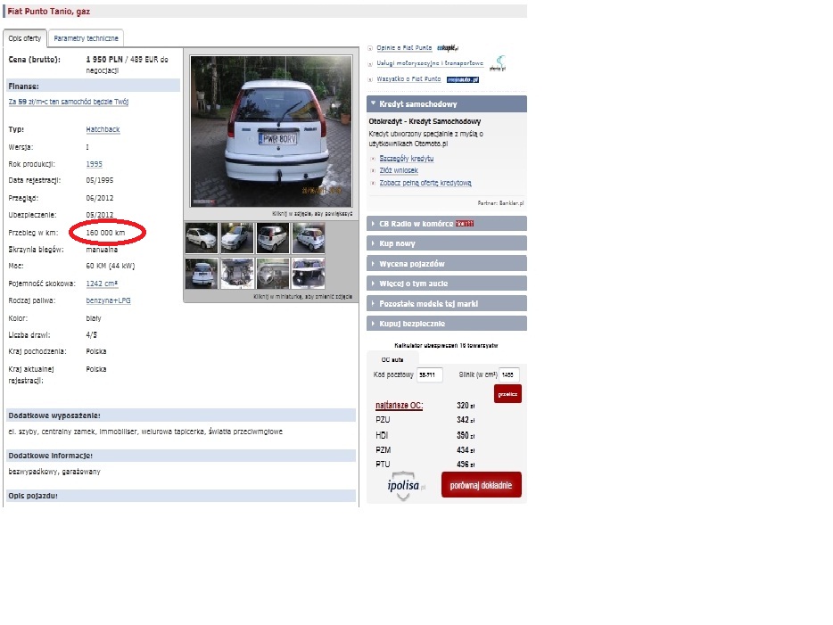Open the 59 zł/m-c financing link
The height and width of the screenshot is (625, 833).
(69, 102)
